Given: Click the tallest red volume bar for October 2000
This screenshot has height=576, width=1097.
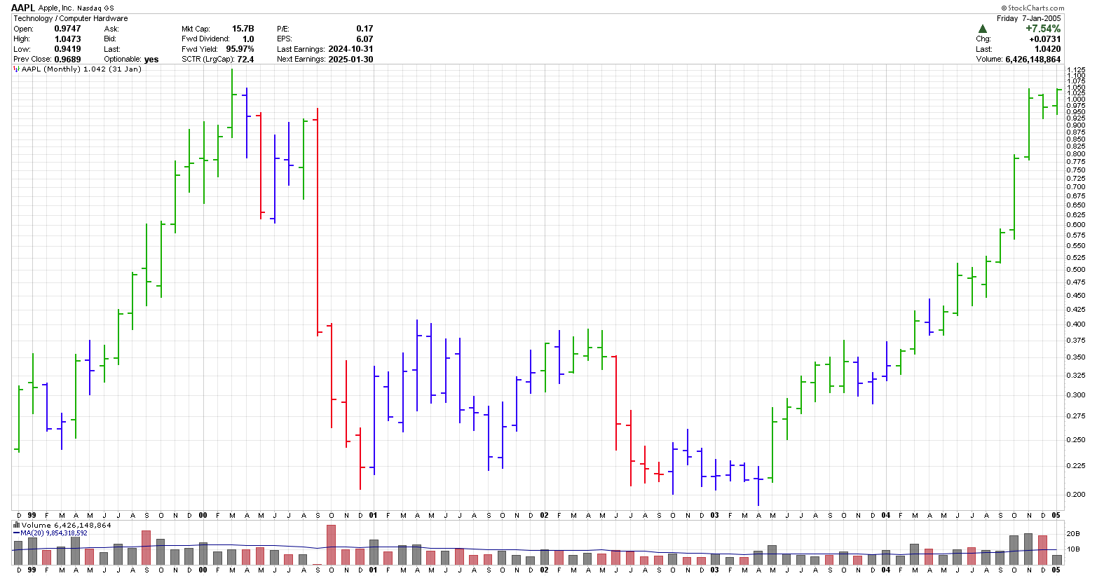Looking at the screenshot, I should (x=331, y=545).
